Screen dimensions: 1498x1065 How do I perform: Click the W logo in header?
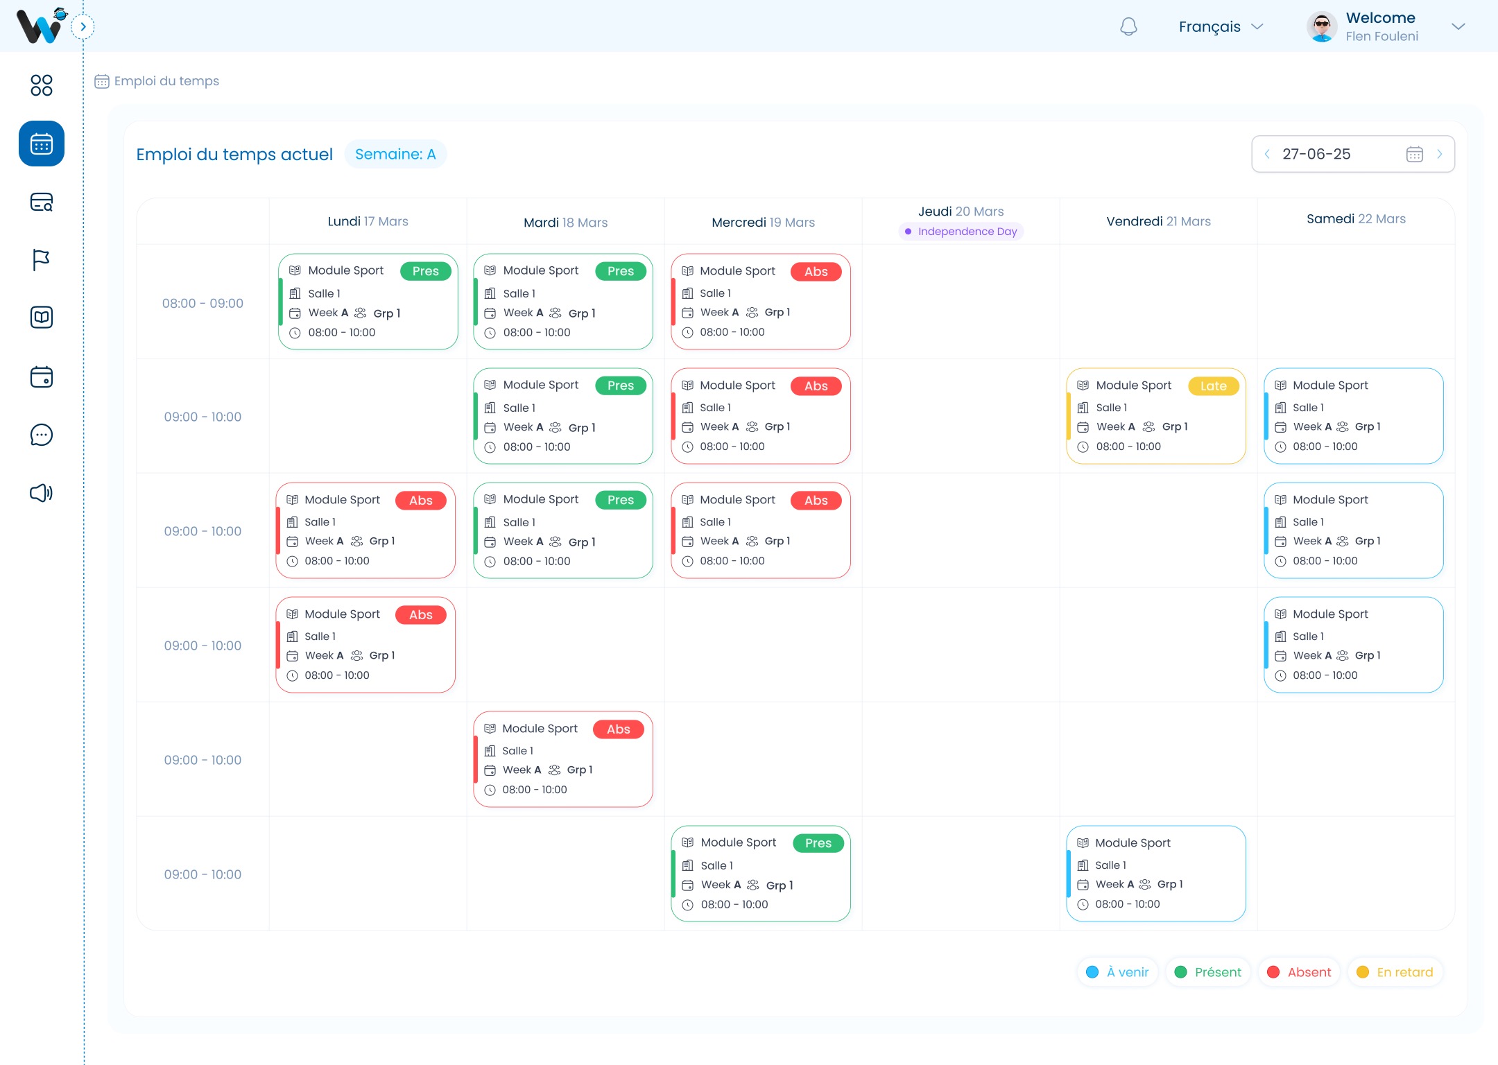(41, 26)
